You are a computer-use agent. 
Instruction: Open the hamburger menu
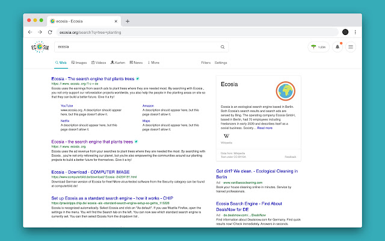(x=351, y=47)
